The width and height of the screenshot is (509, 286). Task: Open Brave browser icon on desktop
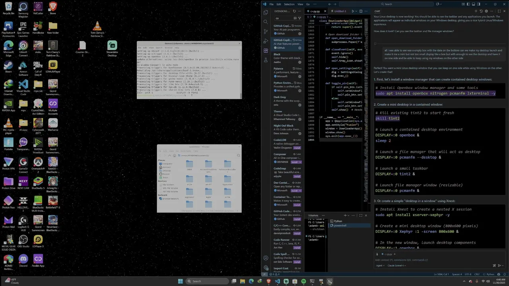tap(52, 8)
